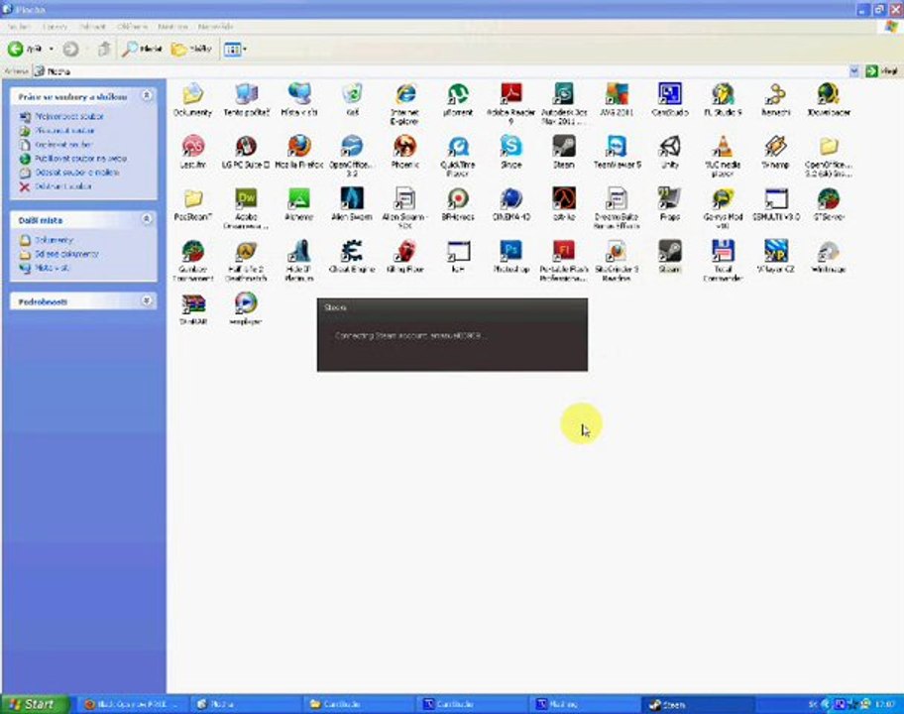The height and width of the screenshot is (714, 904).
Task: Open the Internet Explorer shortcut
Action: point(404,104)
